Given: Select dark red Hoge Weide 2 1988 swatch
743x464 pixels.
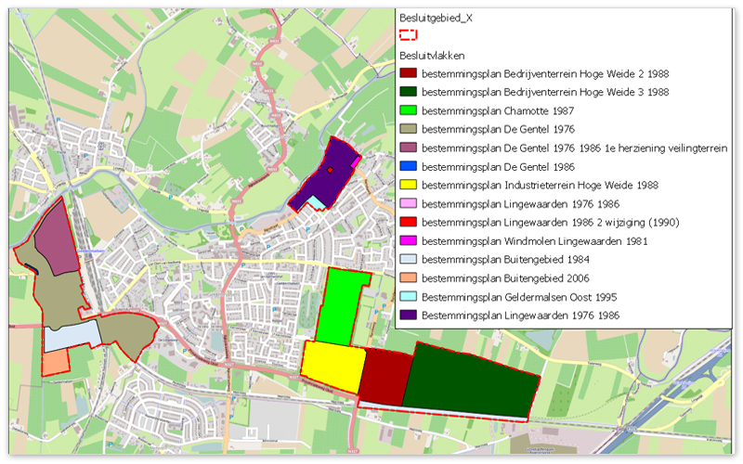Looking at the screenshot, I should [x=408, y=73].
